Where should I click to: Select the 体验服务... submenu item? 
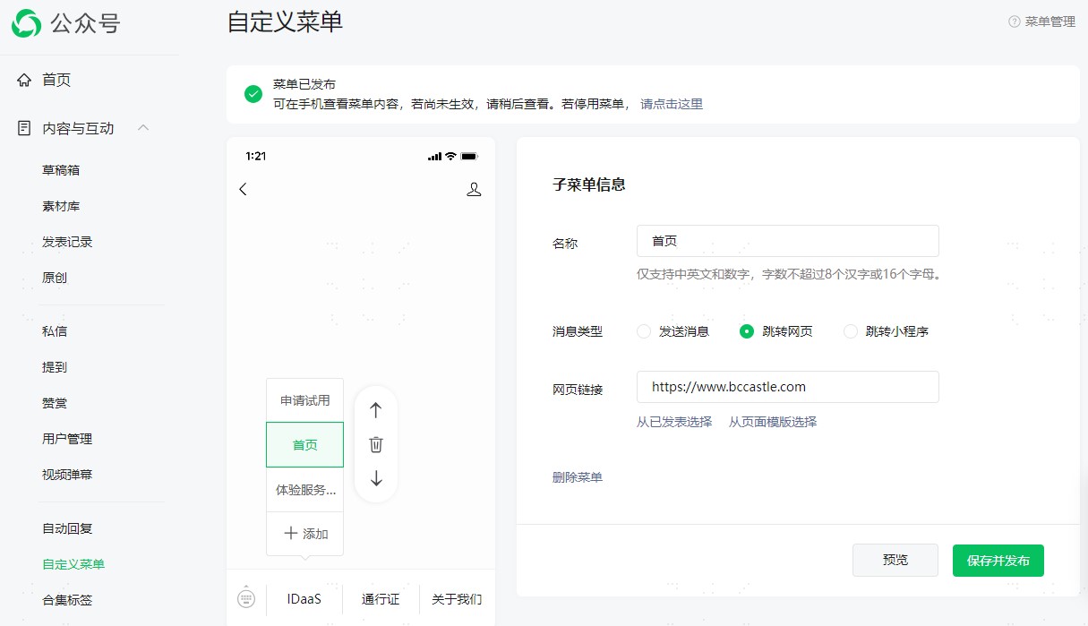point(304,490)
